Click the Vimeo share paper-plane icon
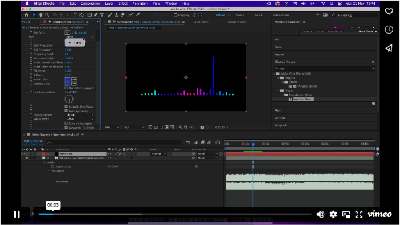 (389, 48)
